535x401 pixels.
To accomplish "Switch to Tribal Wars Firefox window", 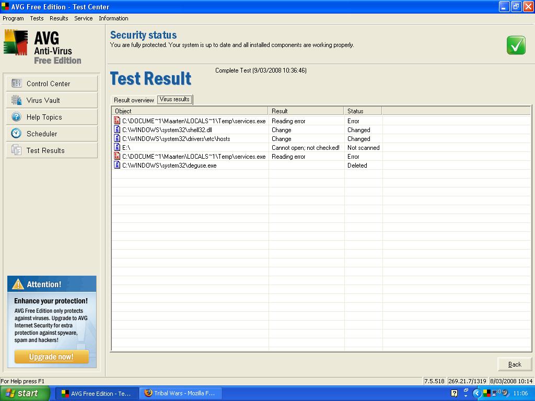I will pyautogui.click(x=182, y=394).
